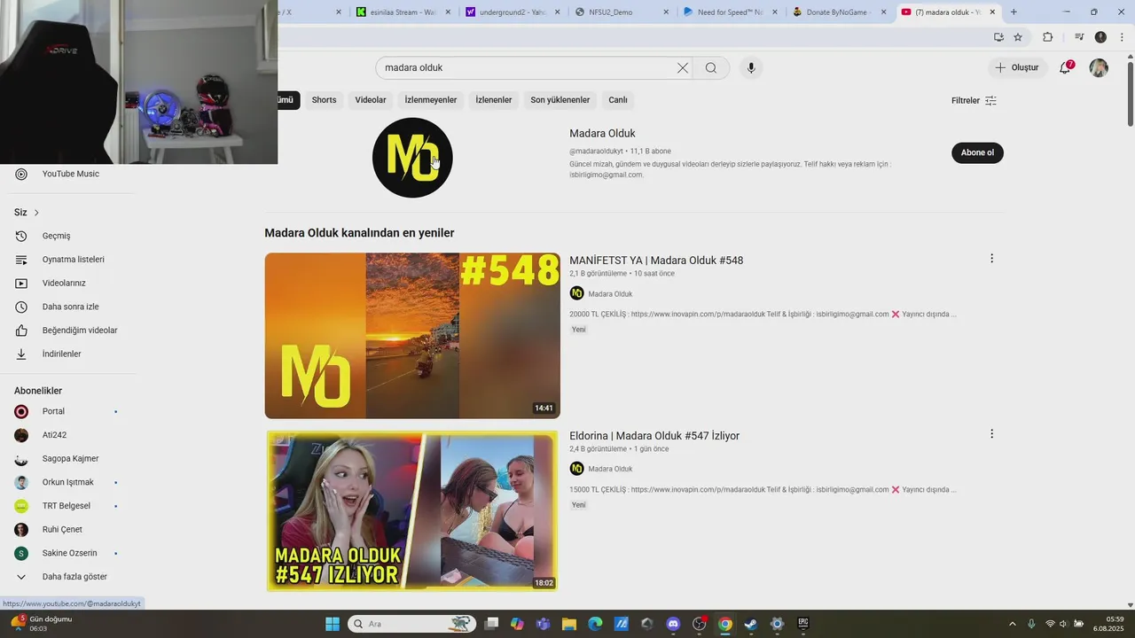Select the Son yüklenenler filter chip

560,100
